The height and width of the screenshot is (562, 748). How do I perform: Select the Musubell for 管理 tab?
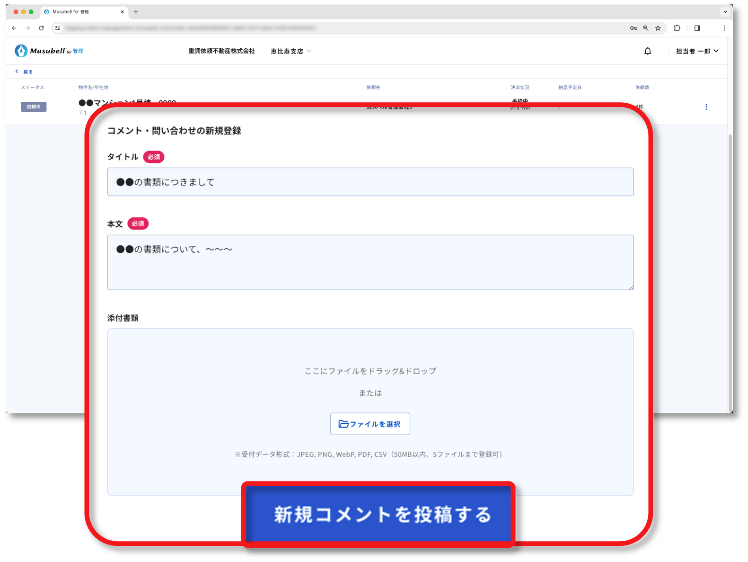(80, 12)
